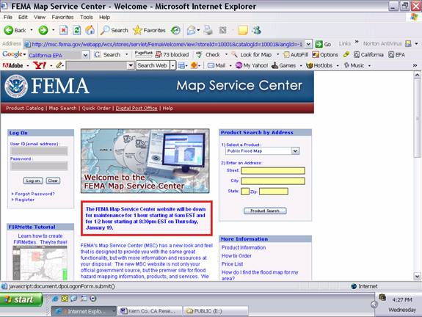Click the History icon in toolbar
This screenshot has height=317, width=422.
[x=175, y=30]
